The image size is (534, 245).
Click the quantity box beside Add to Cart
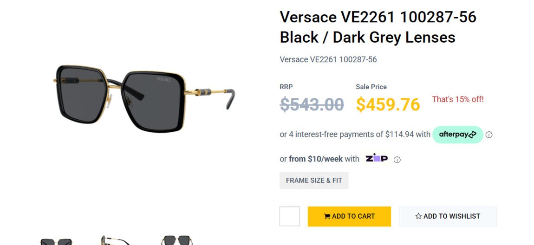290,216
